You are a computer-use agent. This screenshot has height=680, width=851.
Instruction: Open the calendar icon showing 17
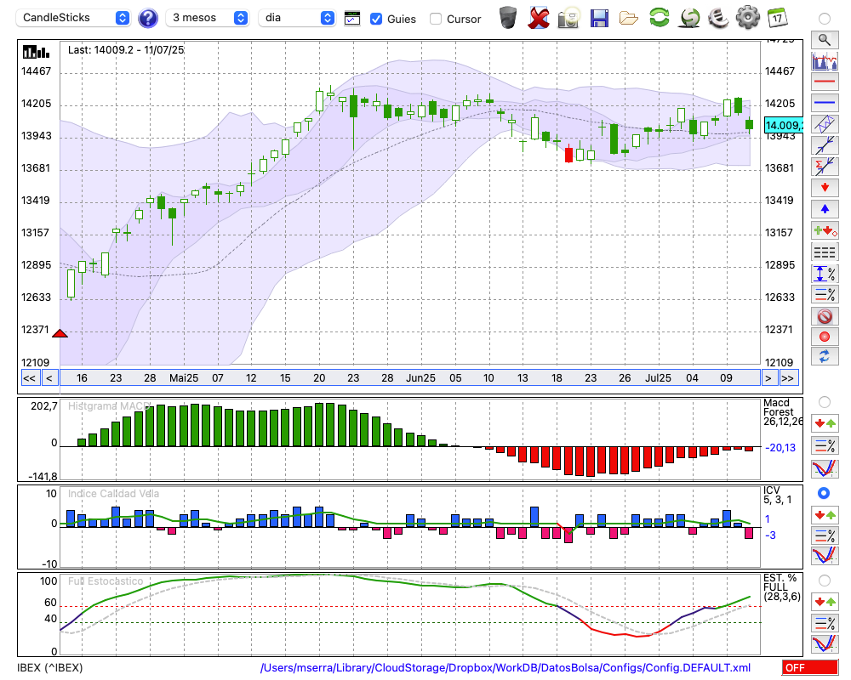click(777, 18)
